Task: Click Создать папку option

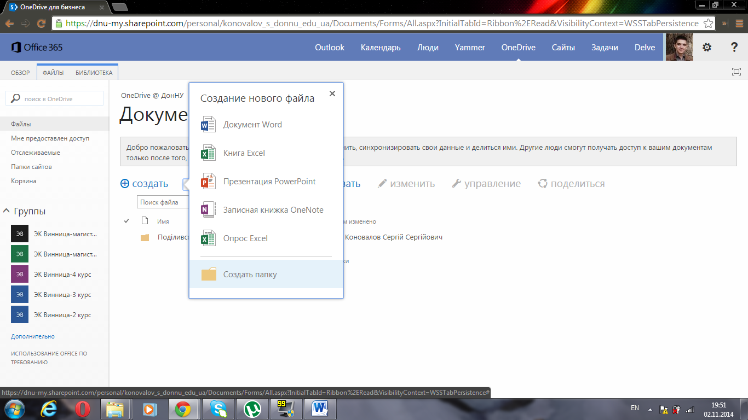Action: 266,274
